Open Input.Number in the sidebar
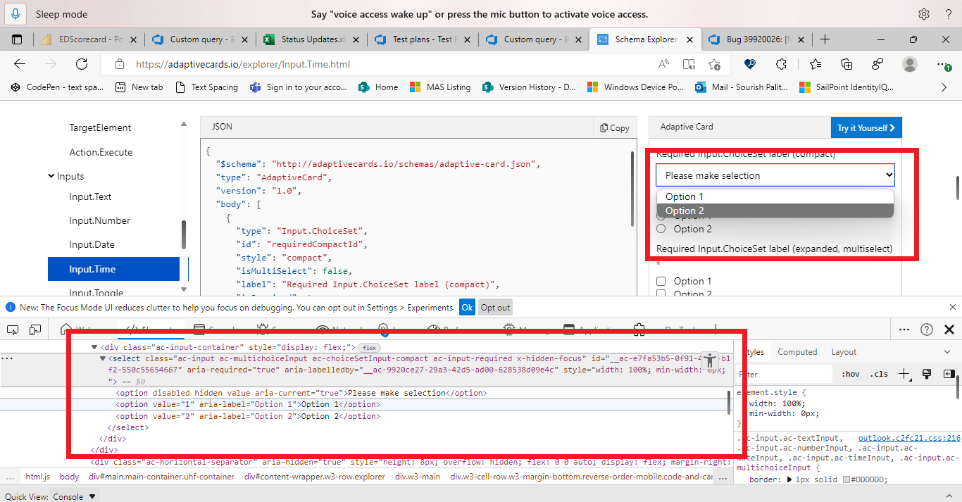 (100, 220)
